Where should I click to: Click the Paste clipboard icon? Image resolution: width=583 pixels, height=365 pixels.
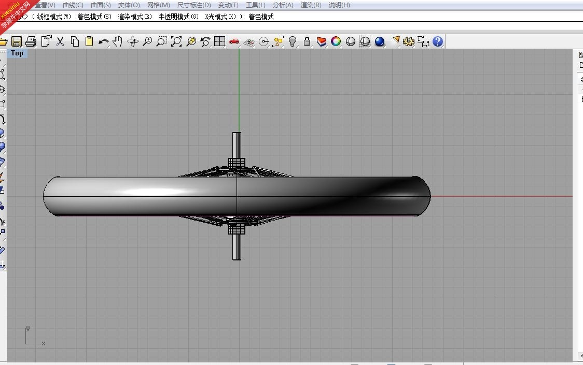[x=89, y=41]
